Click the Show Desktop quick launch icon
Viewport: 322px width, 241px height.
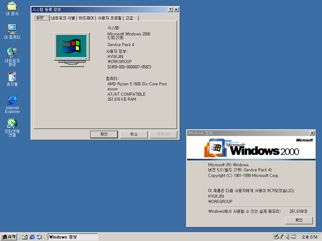[25, 237]
